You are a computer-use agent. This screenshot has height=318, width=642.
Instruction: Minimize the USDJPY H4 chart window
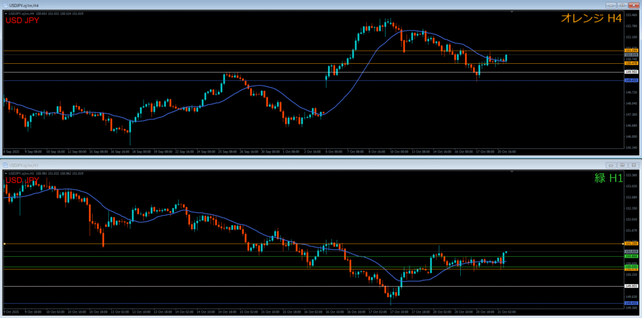tap(611, 5)
